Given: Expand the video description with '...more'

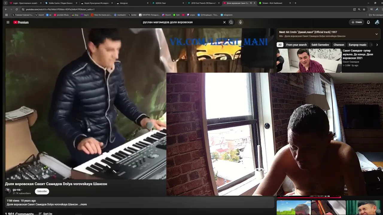Looking at the screenshot, I should point(83,205).
